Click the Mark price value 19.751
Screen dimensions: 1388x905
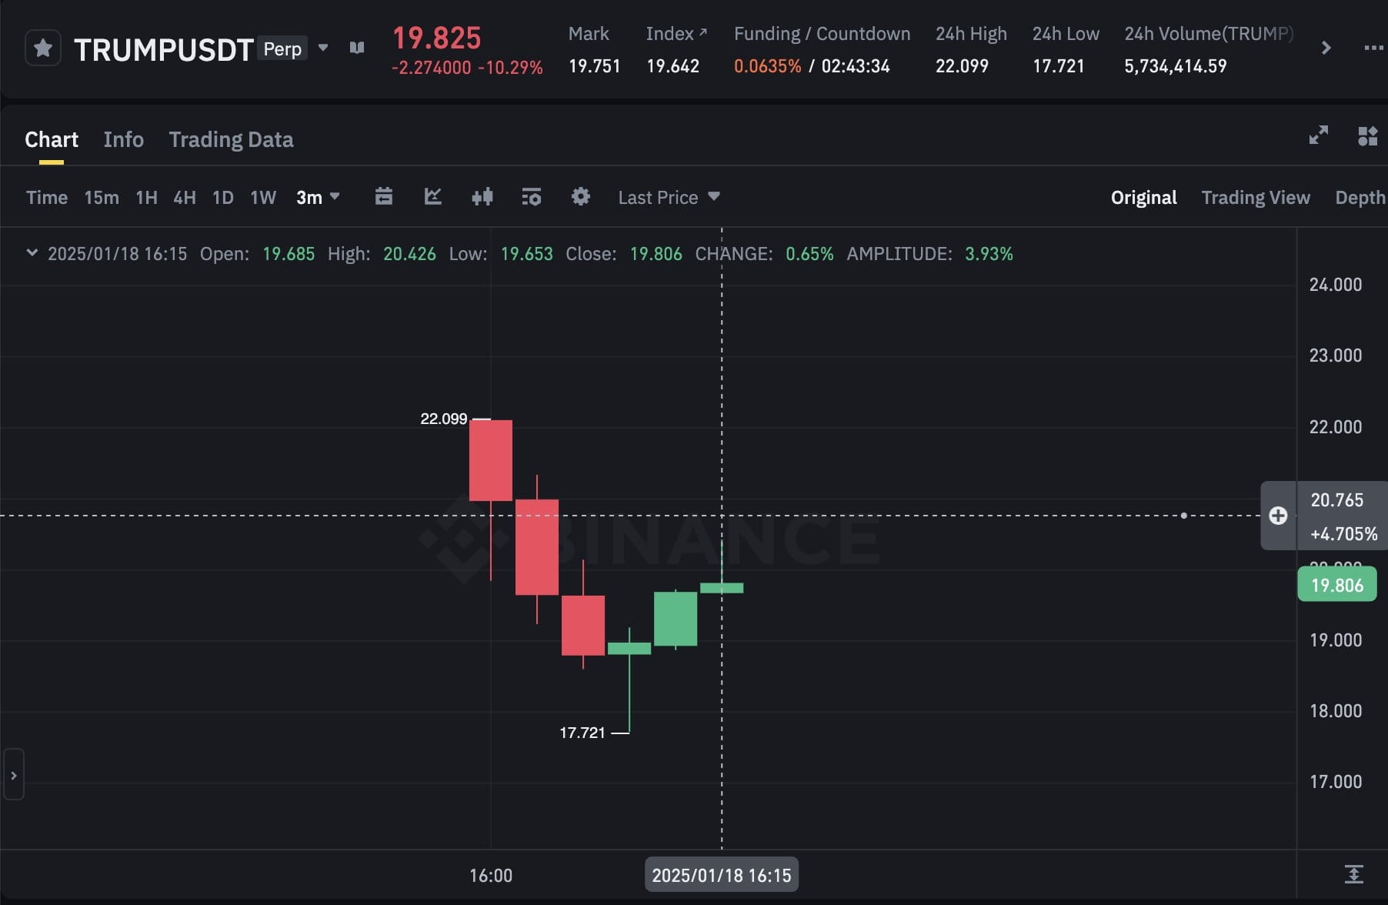(594, 66)
